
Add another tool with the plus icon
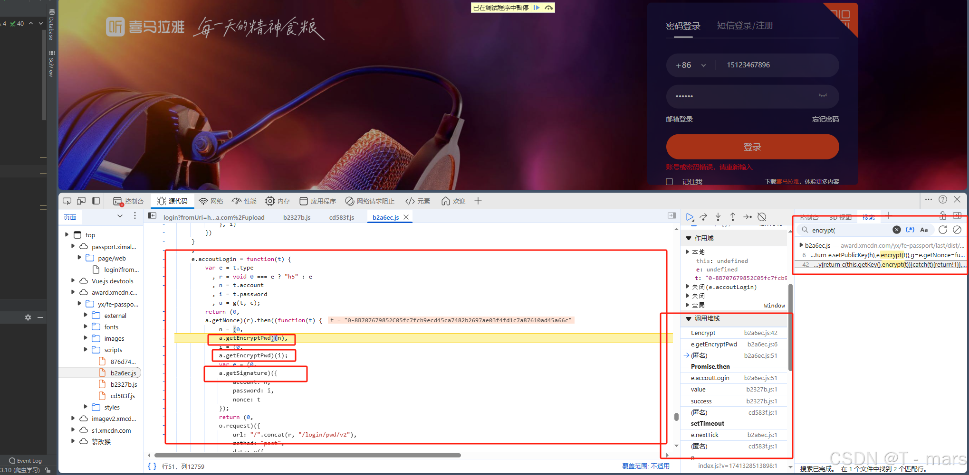(x=478, y=201)
